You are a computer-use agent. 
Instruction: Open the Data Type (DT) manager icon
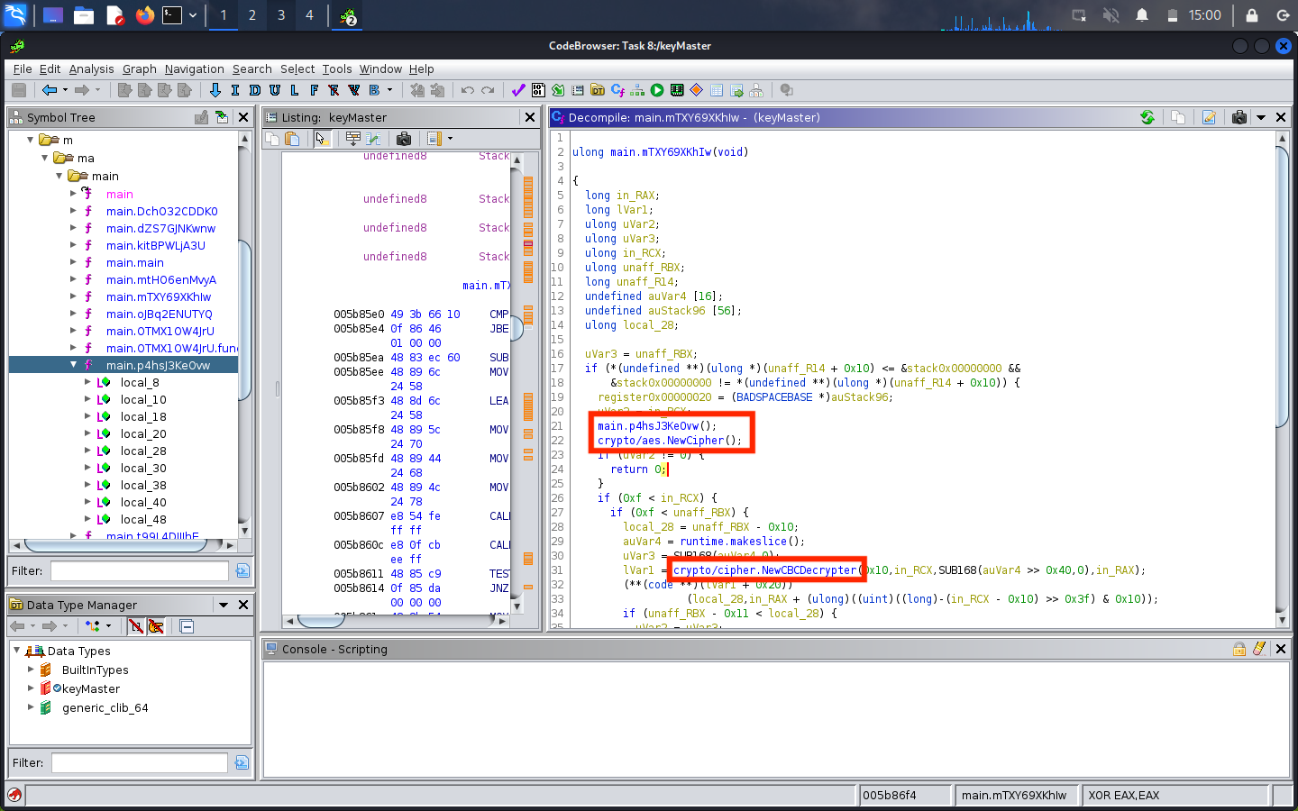pos(598,90)
